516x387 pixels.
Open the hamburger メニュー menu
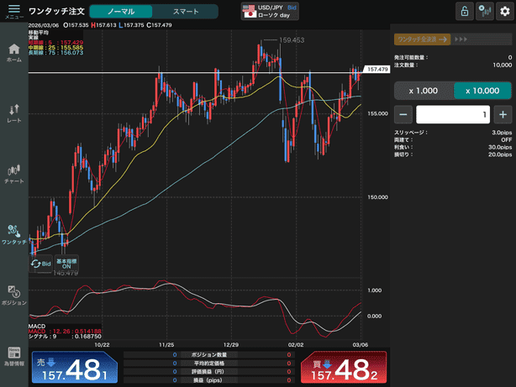[x=13, y=11]
